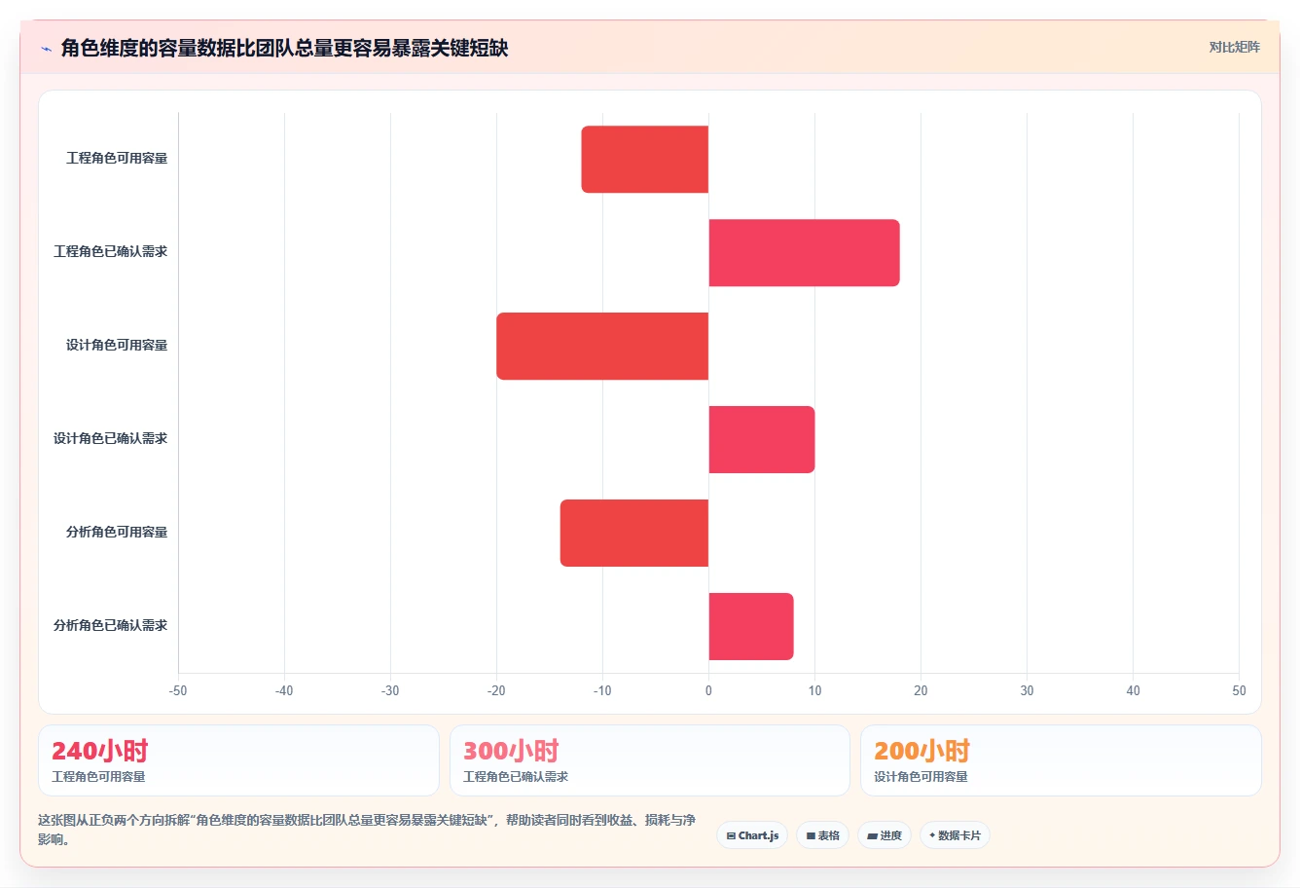This screenshot has height=888, width=1300.
Task: Click axis label 工程角色可用容量
Action: click(x=117, y=158)
